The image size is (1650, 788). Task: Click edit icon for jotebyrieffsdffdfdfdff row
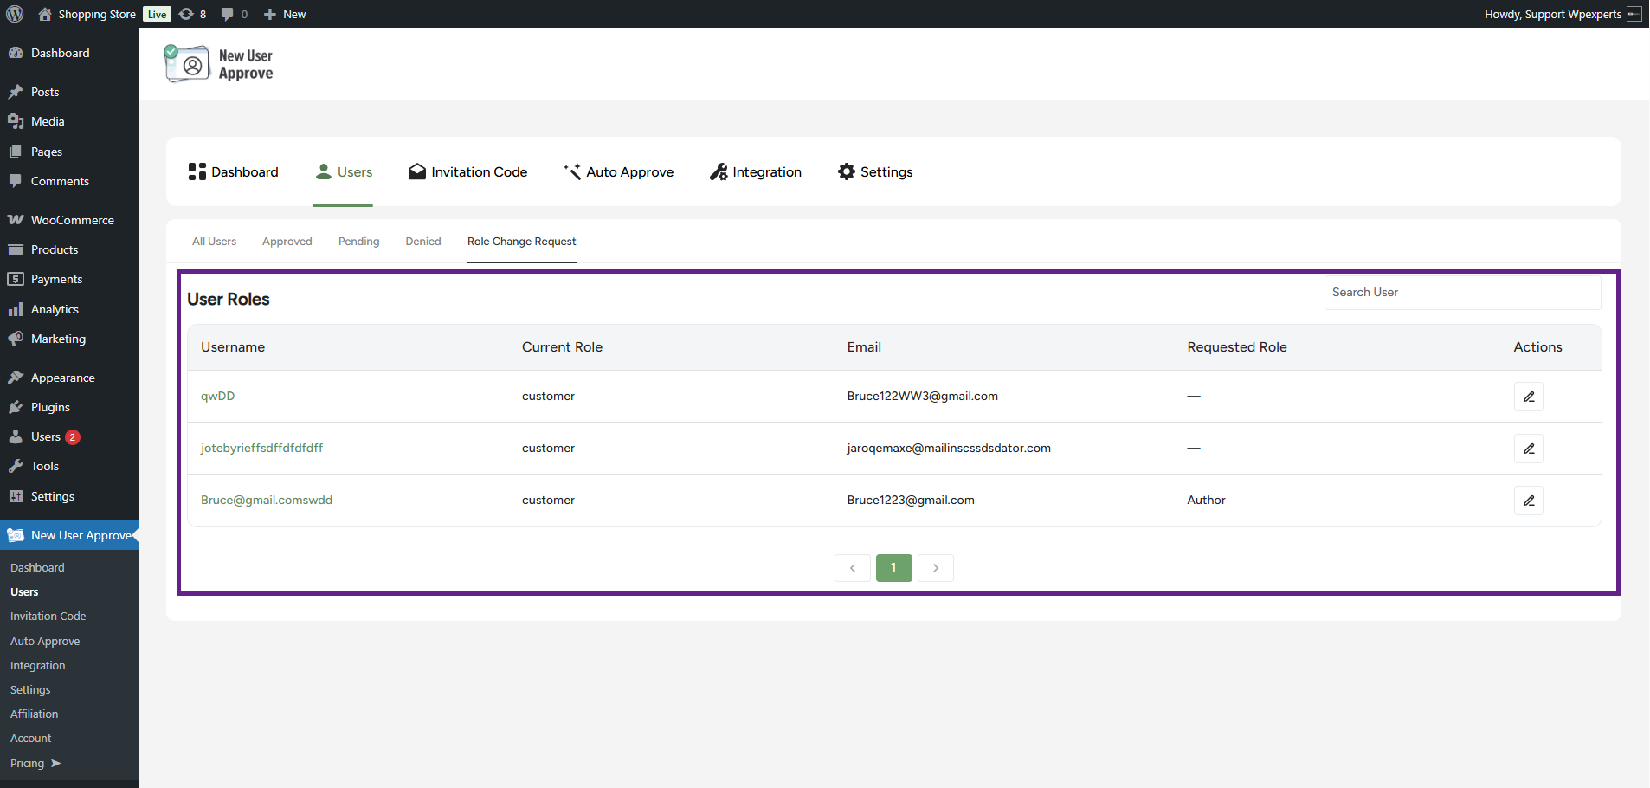point(1528,449)
